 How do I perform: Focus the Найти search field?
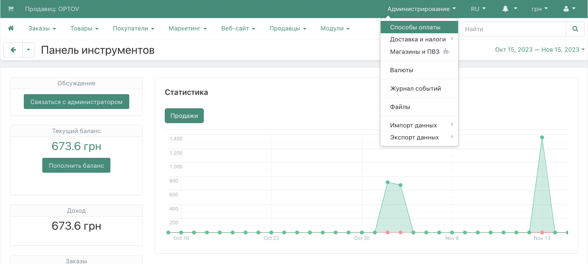(514, 29)
